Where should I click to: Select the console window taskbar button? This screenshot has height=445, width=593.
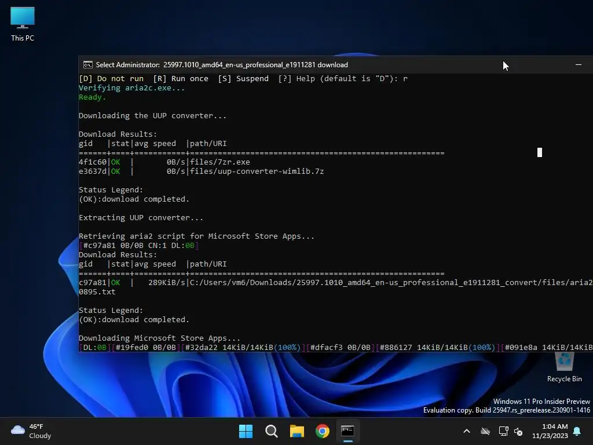click(x=347, y=431)
